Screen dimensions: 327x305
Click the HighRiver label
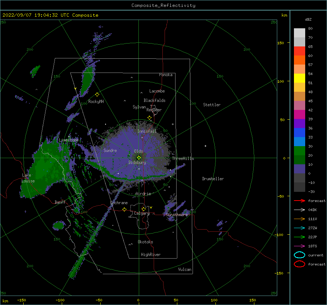tap(151, 255)
